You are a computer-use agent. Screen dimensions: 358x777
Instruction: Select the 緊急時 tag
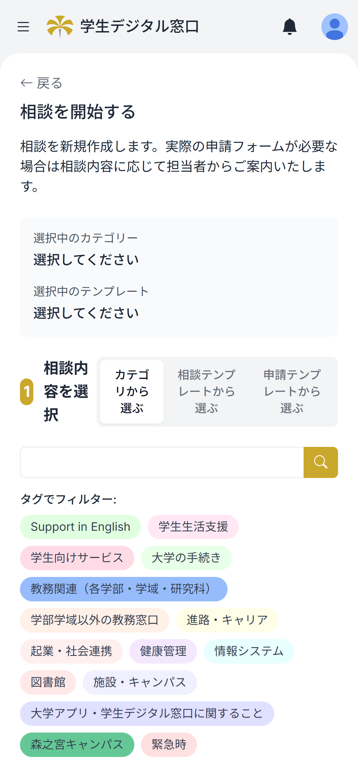point(169,744)
